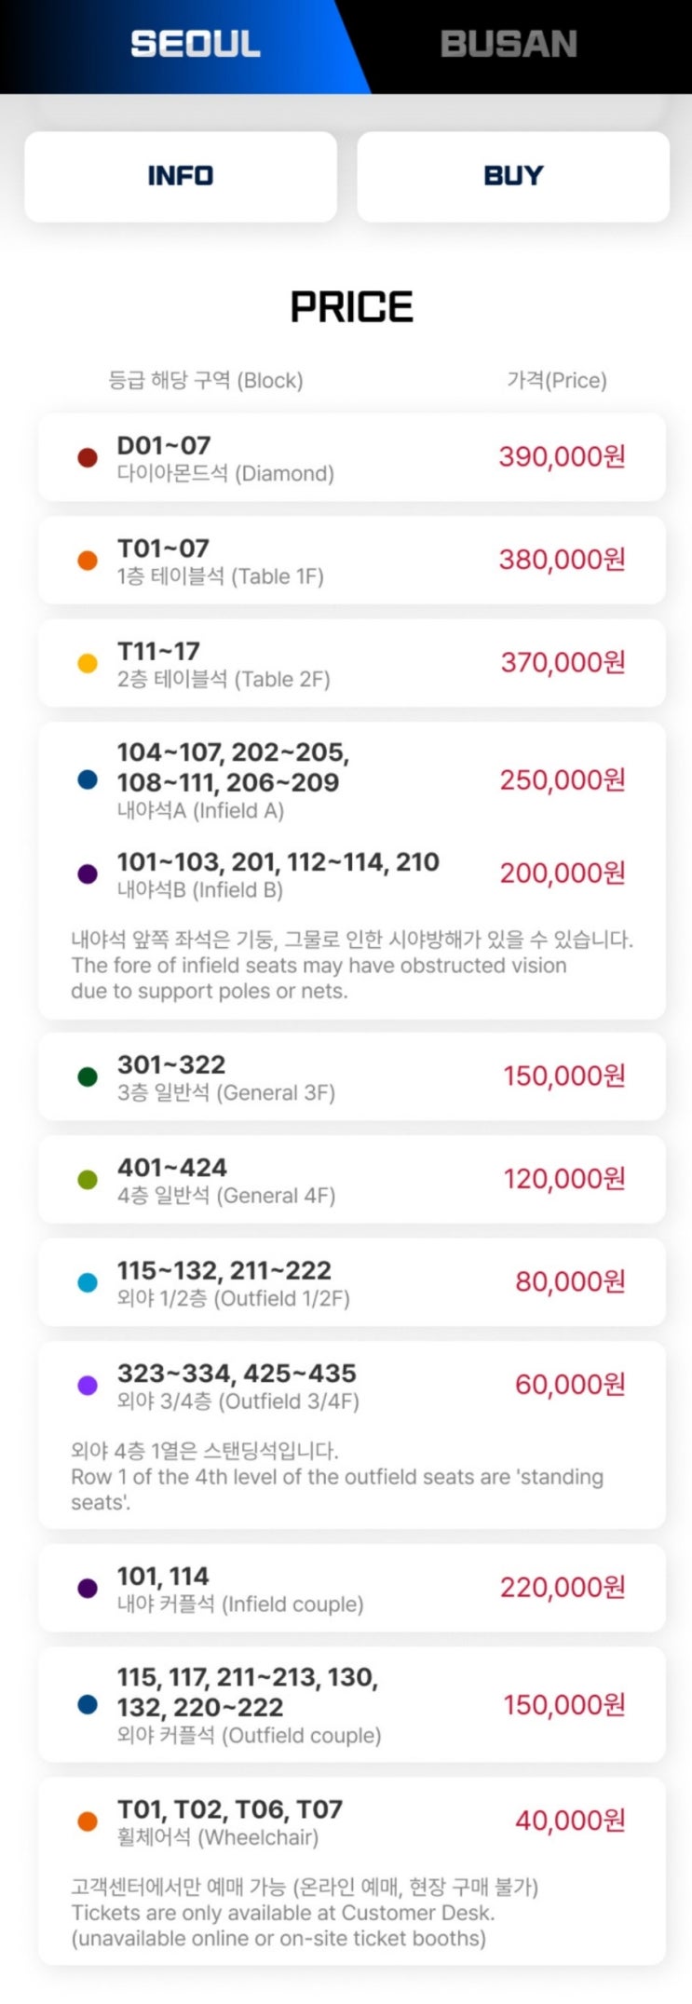Click the violet Outfield 3/4F color dot
Image resolution: width=692 pixels, height=2004 pixels.
click(x=88, y=1386)
